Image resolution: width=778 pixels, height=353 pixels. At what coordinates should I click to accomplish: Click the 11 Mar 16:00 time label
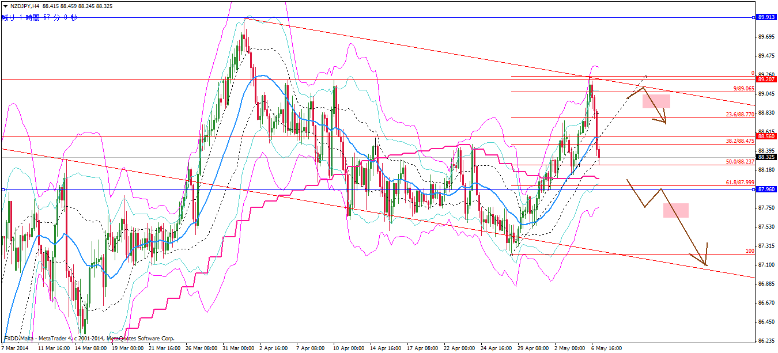point(53,348)
